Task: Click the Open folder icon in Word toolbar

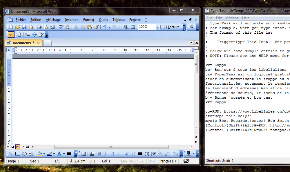Action: click(x=18, y=27)
